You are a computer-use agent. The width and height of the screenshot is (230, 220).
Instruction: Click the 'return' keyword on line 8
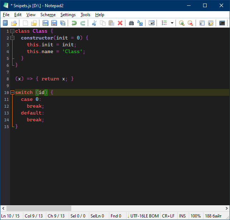pos(50,79)
